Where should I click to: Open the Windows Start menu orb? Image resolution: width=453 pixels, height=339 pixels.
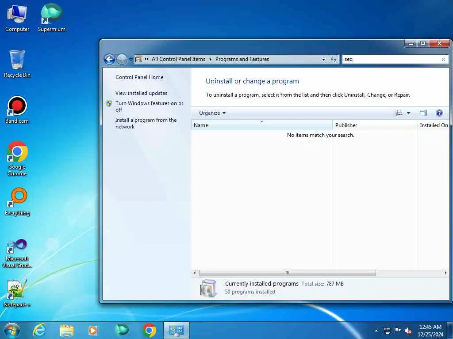[x=12, y=330]
